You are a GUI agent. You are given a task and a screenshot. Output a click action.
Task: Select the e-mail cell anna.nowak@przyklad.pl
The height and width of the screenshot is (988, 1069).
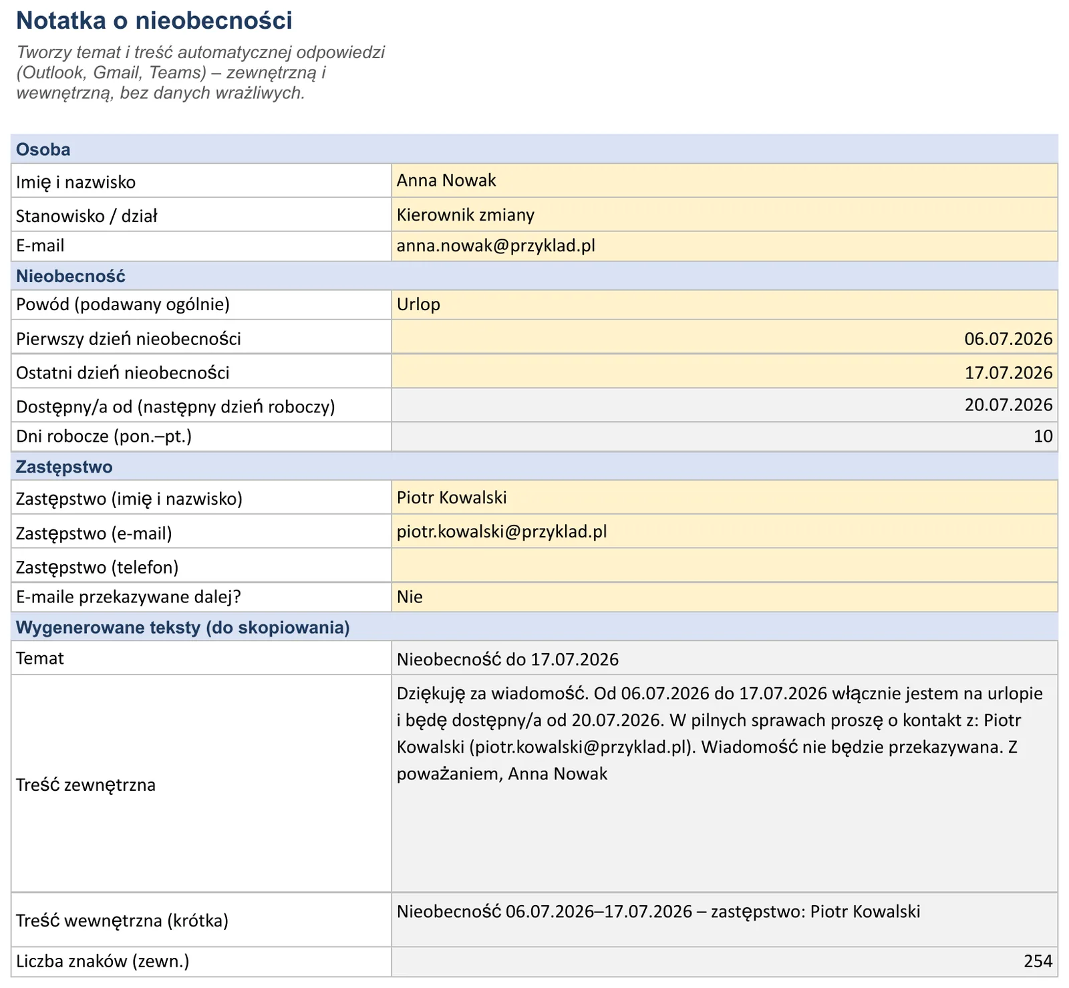tap(724, 246)
